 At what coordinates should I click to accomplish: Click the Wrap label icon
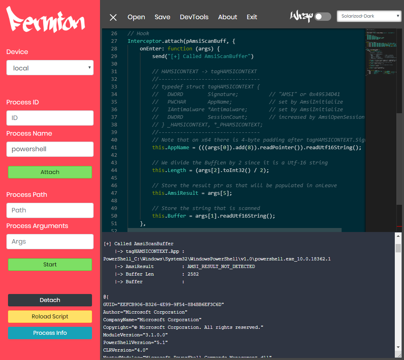[x=301, y=16]
